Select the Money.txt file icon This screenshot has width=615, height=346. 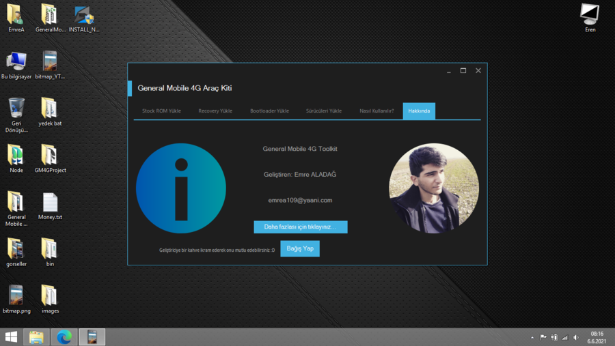(50, 205)
